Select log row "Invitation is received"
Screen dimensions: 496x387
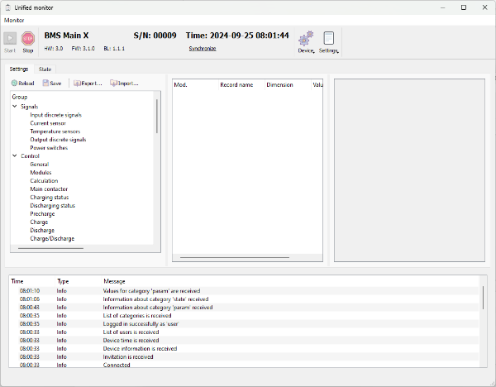coord(244,356)
